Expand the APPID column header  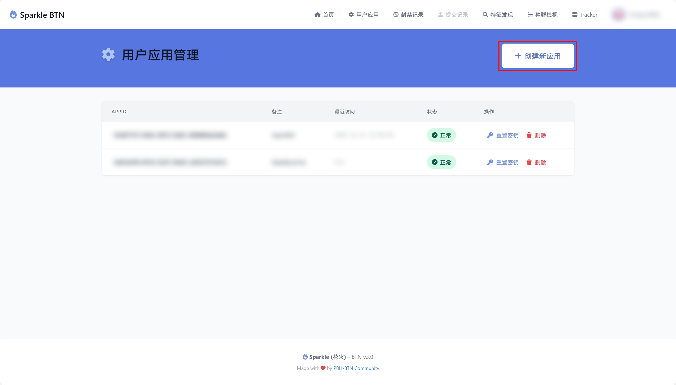coord(119,111)
